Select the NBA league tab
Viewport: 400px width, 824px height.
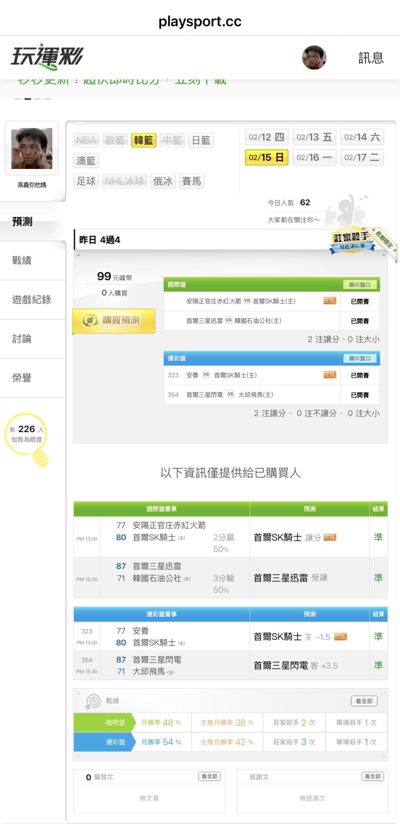86,140
